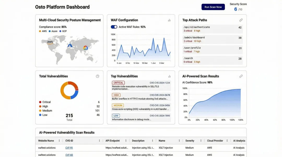Select the Azure logo on the world map
The width and height of the screenshot is (282, 157).
point(70,46)
